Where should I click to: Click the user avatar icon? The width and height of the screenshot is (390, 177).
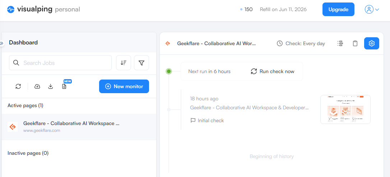(369, 9)
